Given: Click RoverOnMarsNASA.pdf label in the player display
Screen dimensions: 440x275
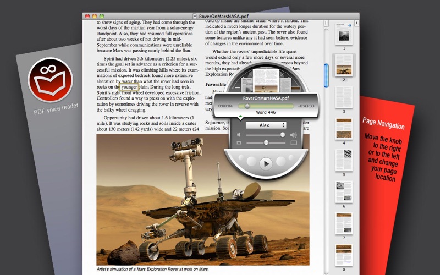Looking at the screenshot, I should click(266, 98).
